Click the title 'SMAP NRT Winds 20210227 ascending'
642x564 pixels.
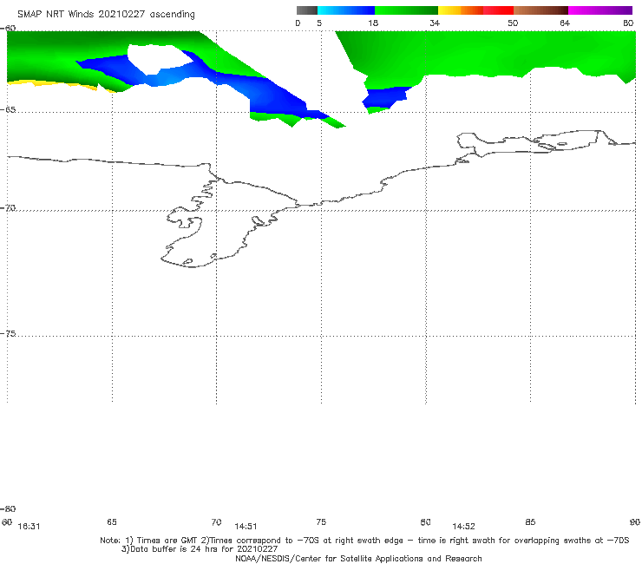[x=106, y=15]
